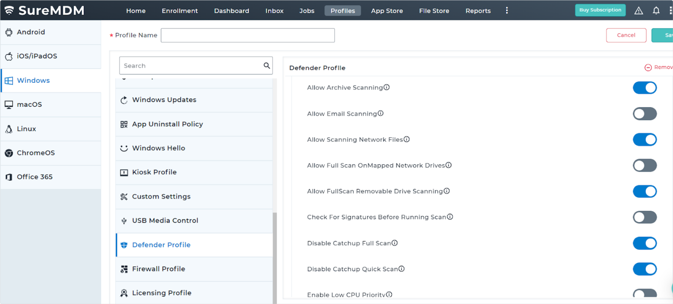Open the Firewall Profile icon
Viewport: 673px width, 304px height.
point(124,269)
